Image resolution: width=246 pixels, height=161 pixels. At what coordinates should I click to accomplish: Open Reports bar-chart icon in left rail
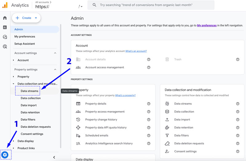click(x=5, y=27)
